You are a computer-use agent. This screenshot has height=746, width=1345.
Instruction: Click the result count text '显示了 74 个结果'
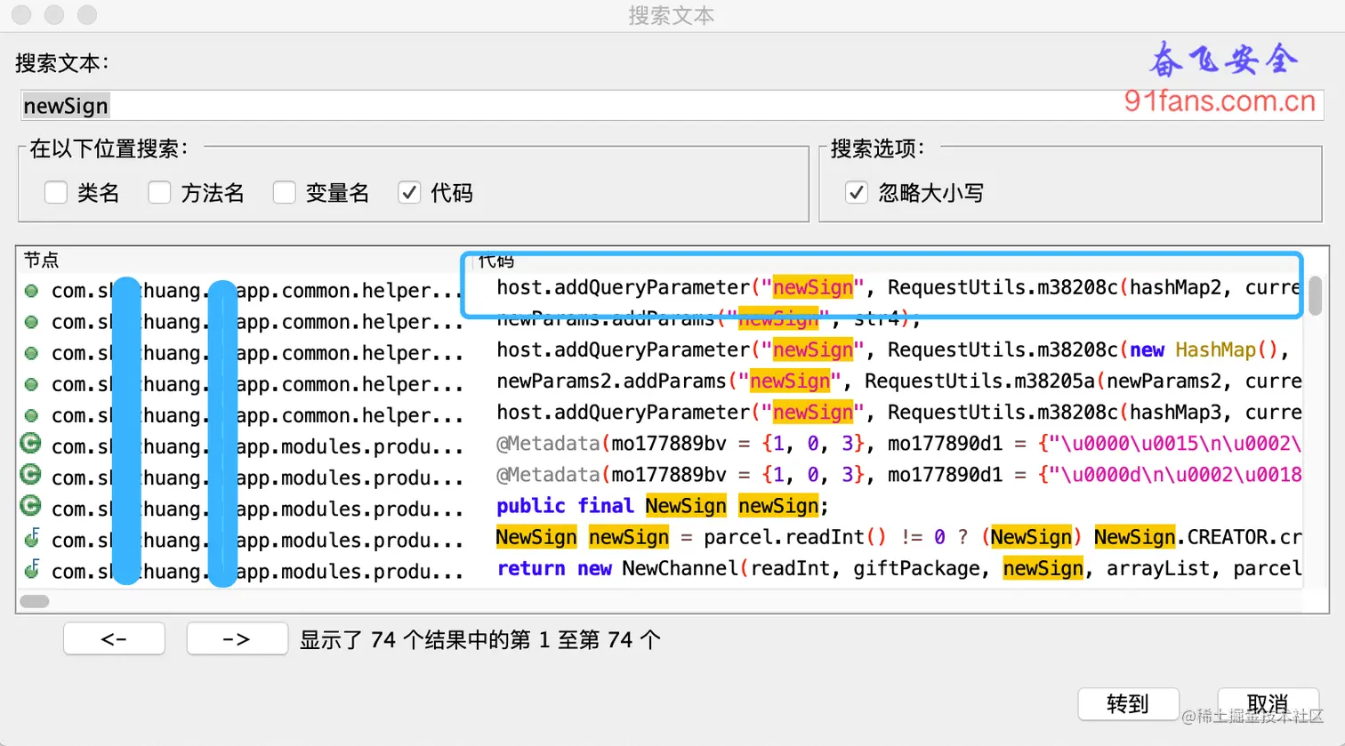coord(480,639)
